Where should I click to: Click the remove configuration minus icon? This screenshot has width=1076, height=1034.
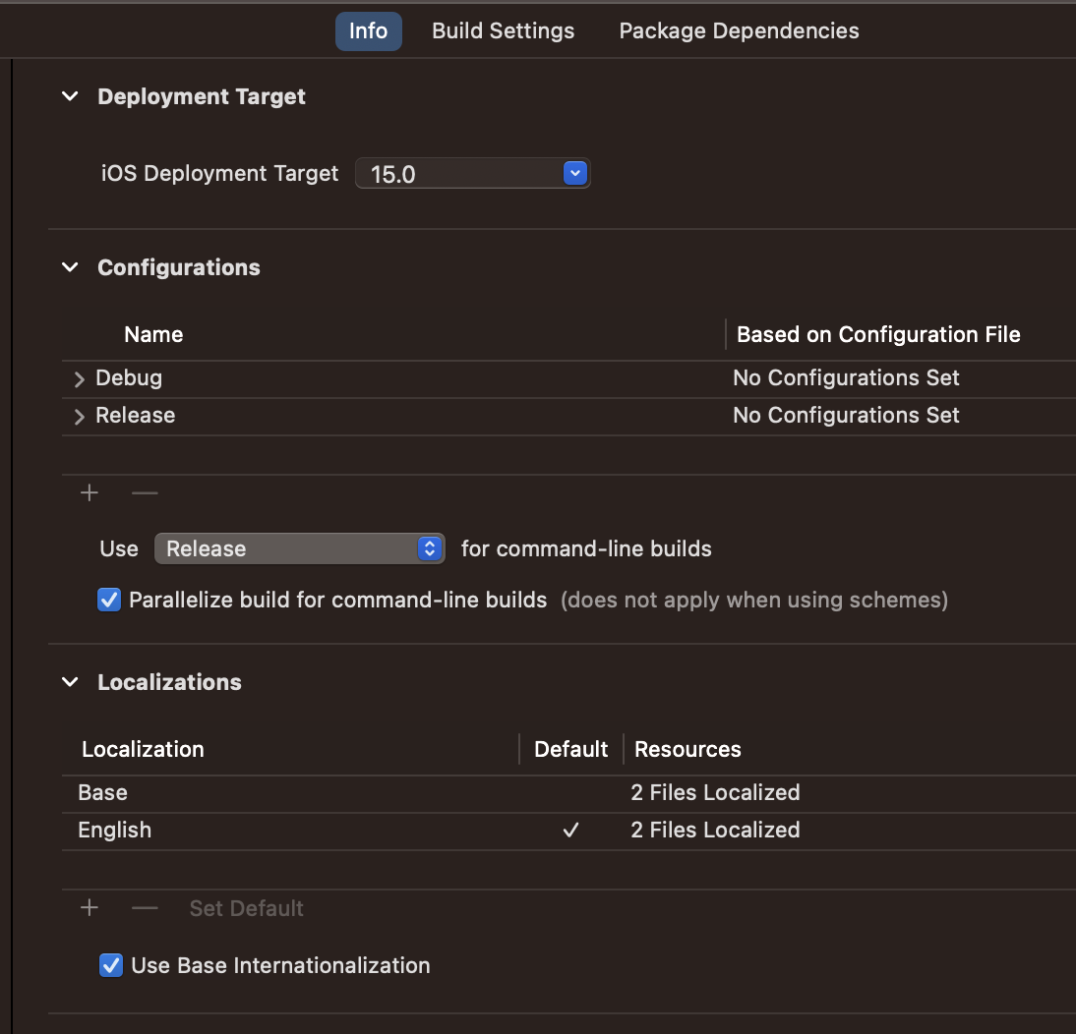pyautogui.click(x=145, y=492)
